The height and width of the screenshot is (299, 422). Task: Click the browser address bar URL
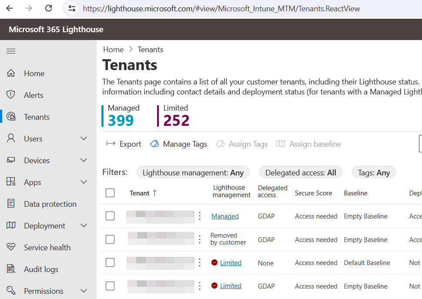coord(221,9)
